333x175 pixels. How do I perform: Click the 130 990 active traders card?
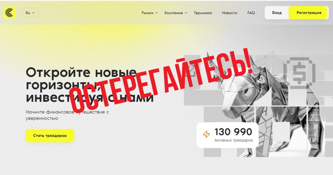coord(228,135)
